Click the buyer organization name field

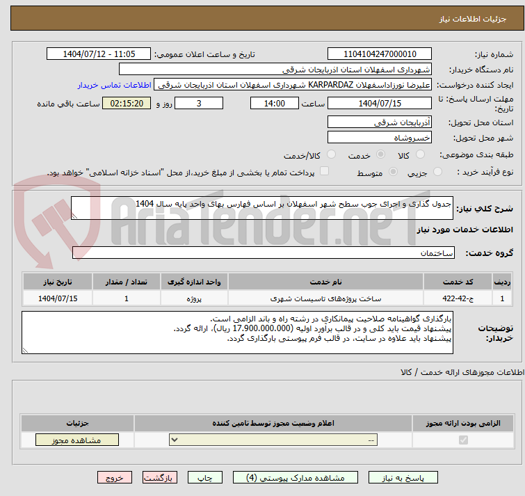point(275,70)
